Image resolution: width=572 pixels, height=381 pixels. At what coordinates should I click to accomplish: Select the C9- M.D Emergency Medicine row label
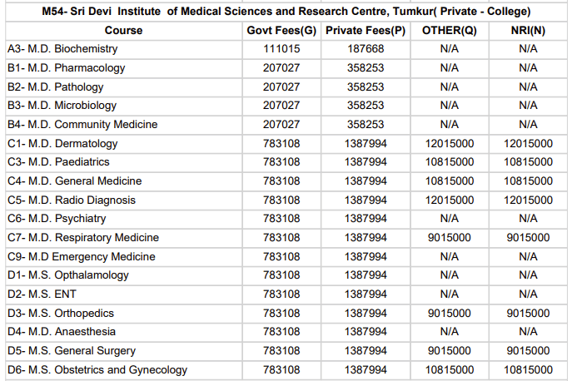(81, 256)
